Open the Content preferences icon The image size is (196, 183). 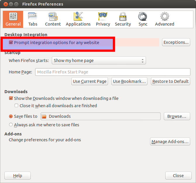click(x=53, y=17)
